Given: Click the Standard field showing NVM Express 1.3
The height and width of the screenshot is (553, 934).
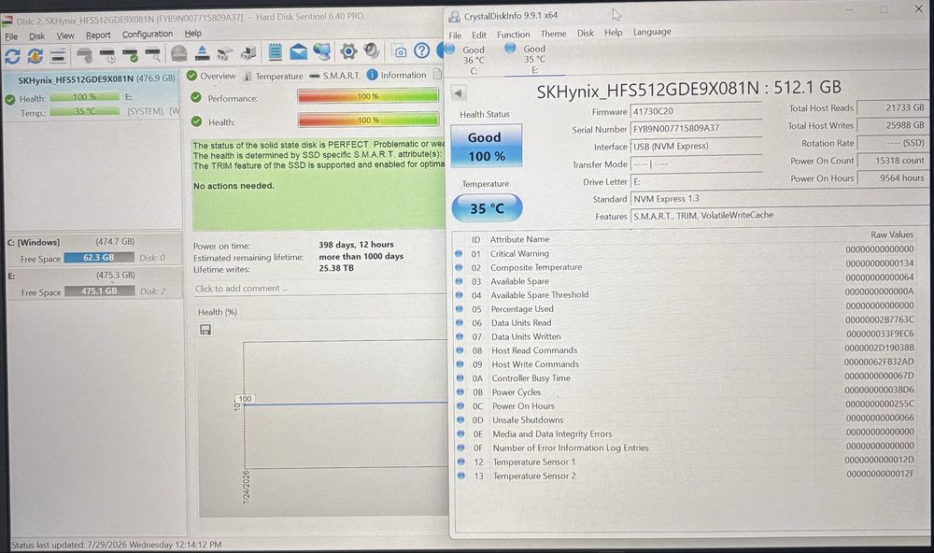Looking at the screenshot, I should click(x=779, y=198).
